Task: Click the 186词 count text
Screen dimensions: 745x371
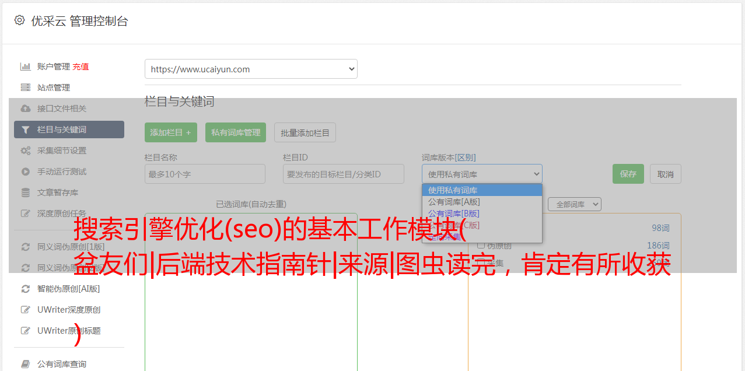Action: click(x=658, y=246)
